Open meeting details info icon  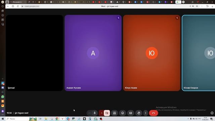click(212, 113)
